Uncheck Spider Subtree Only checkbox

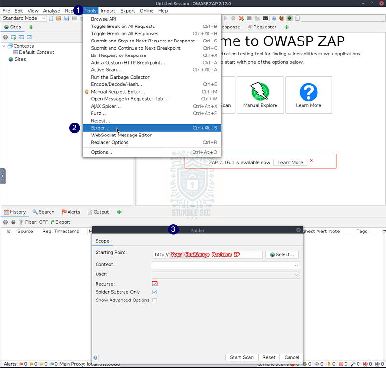154,292
